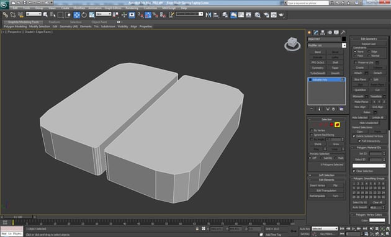391x237 pixels.
Task: Enable the By Vertex checkbox
Action: [312, 130]
